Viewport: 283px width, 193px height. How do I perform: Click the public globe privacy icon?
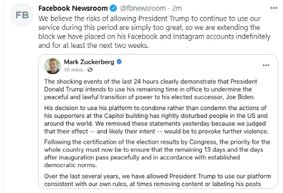tap(90, 69)
